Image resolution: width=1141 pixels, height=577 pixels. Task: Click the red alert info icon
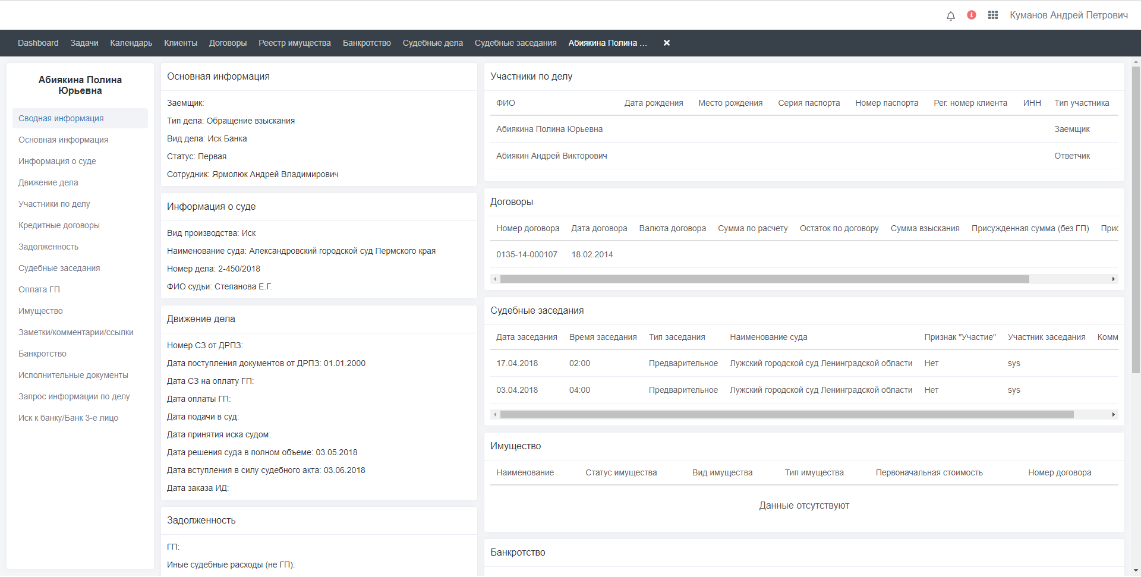pos(972,15)
